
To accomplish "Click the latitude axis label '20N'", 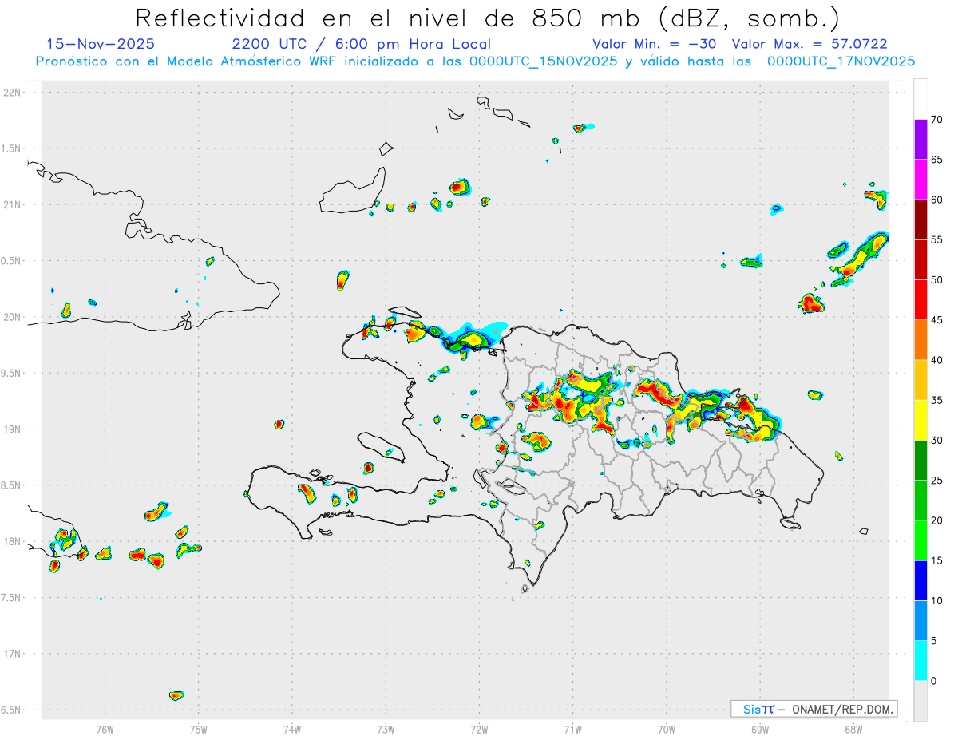I will [14, 317].
